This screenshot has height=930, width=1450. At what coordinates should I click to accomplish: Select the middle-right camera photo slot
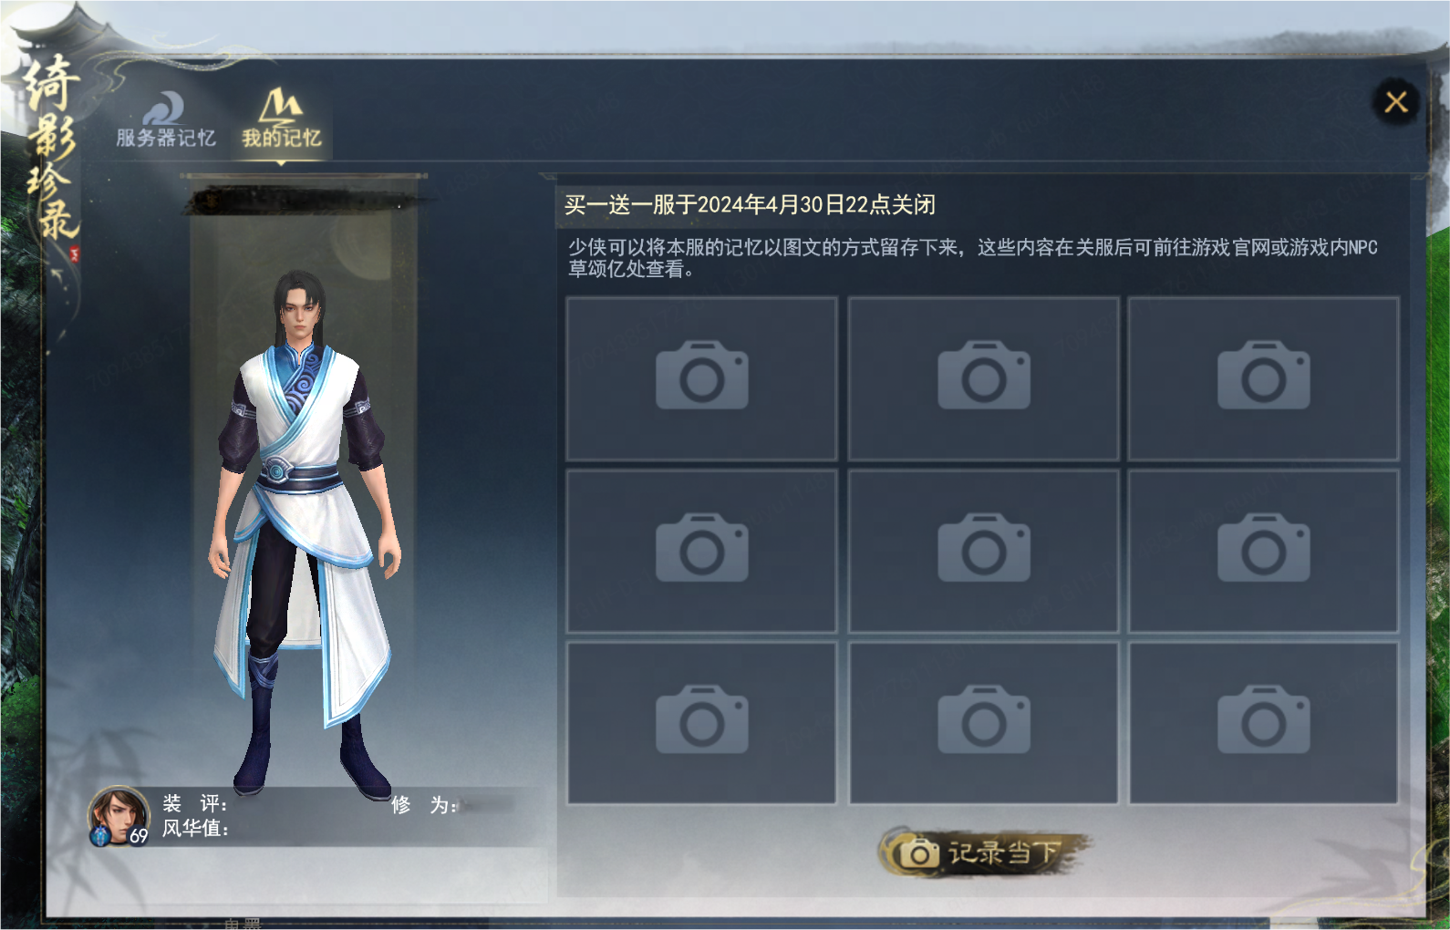pos(1264,551)
